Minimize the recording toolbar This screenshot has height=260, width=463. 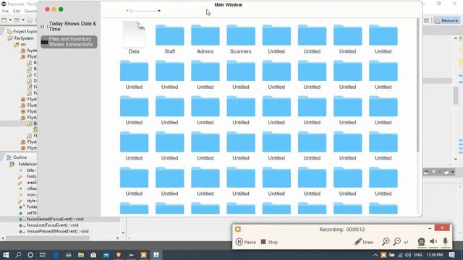click(x=430, y=228)
